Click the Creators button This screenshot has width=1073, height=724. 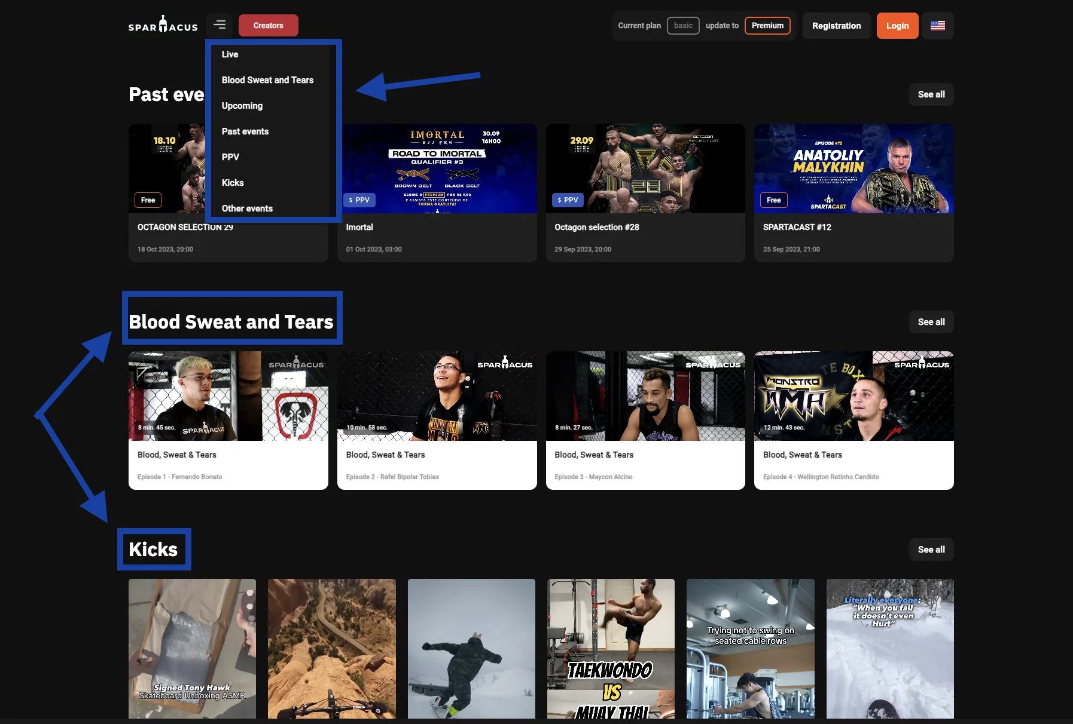pos(268,26)
